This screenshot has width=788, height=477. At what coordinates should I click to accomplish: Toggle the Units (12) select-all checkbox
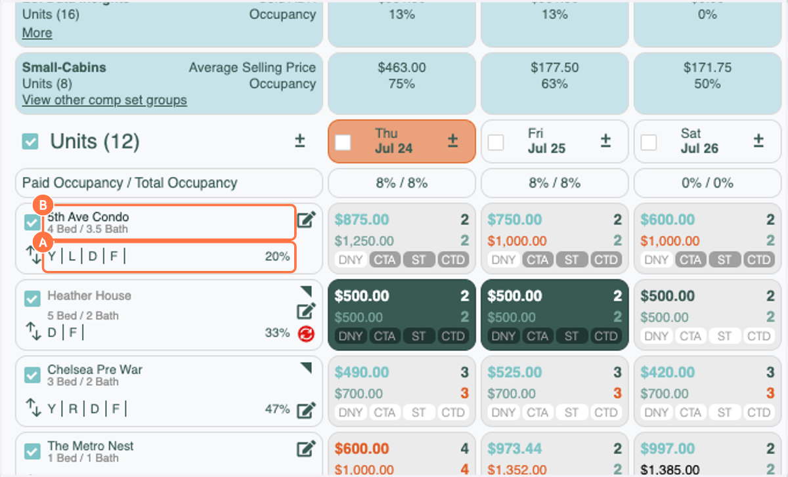(x=30, y=142)
